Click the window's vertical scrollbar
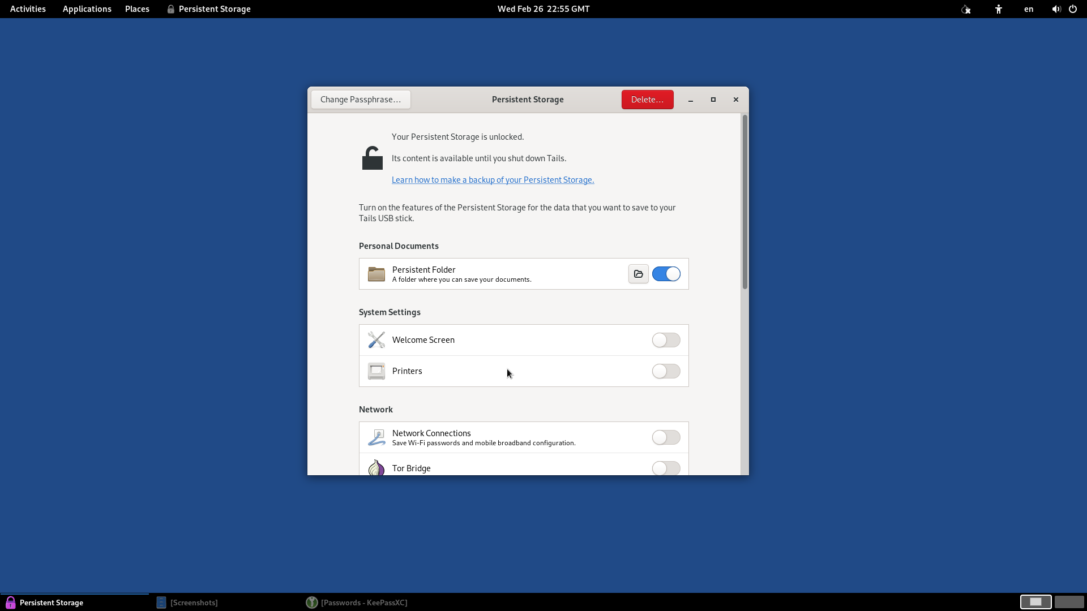The image size is (1087, 611). coord(744,202)
